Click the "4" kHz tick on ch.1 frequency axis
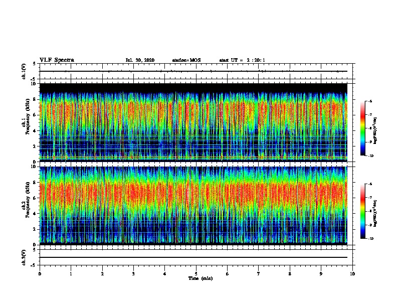The width and height of the screenshot is (397, 307). pos(35,130)
